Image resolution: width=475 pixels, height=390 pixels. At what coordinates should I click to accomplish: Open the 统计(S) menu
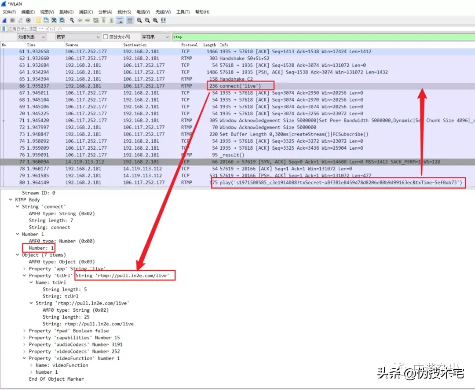124,12
